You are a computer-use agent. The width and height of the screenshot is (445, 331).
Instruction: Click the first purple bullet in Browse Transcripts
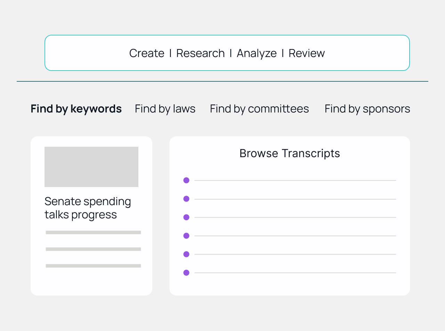pos(186,180)
